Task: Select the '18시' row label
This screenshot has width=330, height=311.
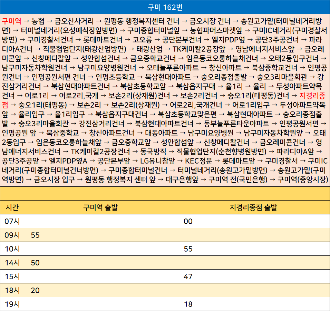Action: [12, 290]
